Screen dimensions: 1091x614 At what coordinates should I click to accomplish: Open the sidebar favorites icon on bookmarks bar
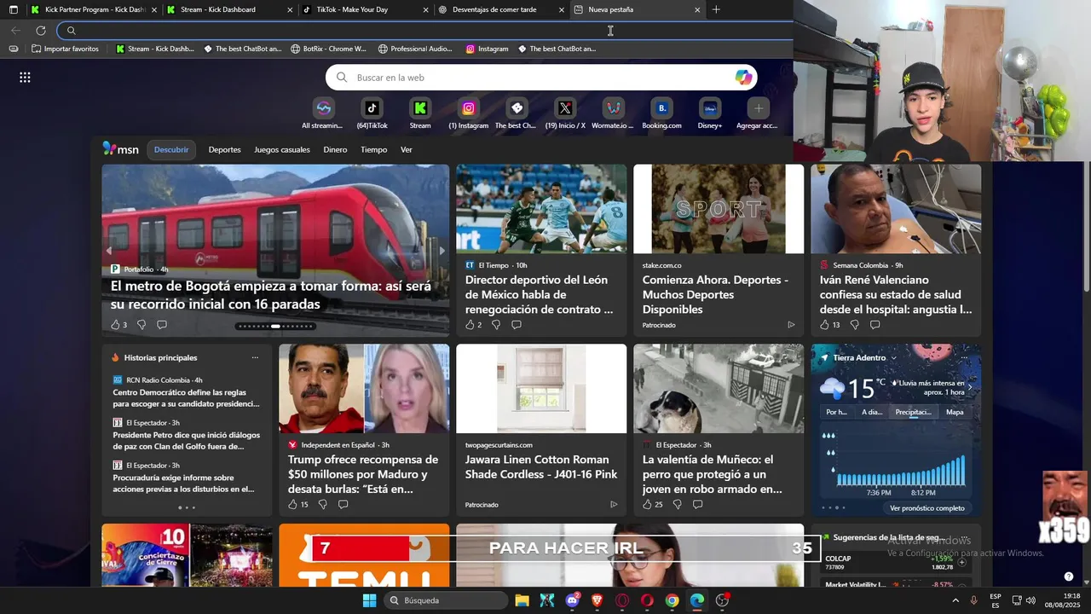(x=14, y=49)
